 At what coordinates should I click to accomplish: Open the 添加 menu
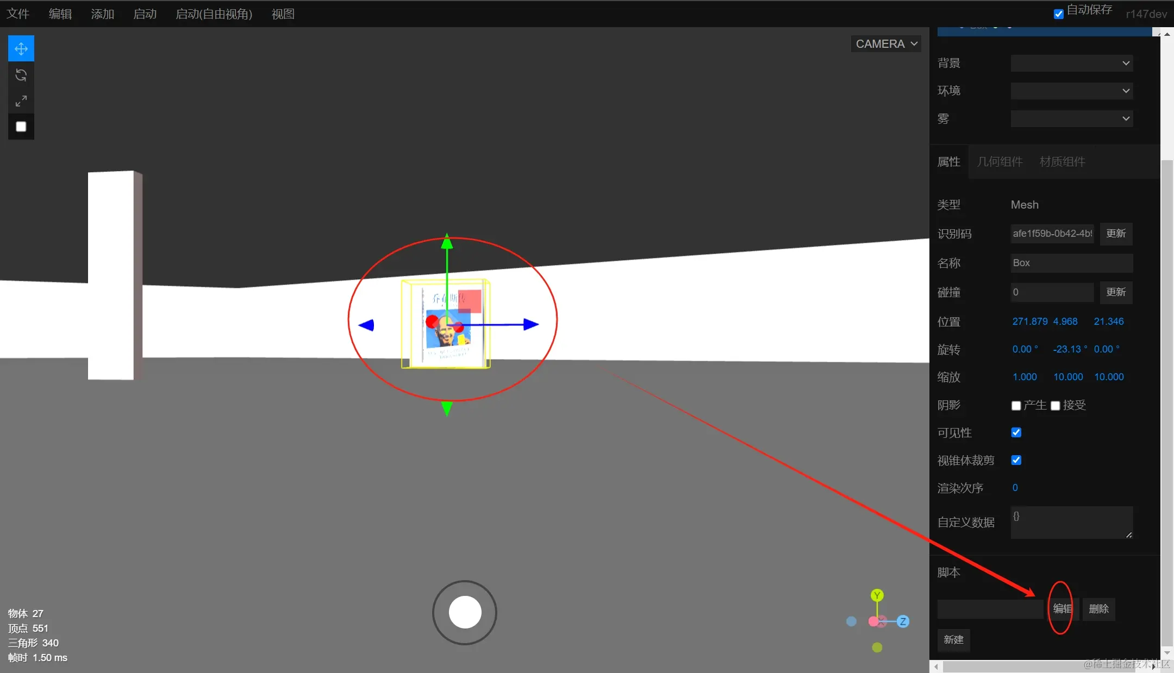(102, 14)
